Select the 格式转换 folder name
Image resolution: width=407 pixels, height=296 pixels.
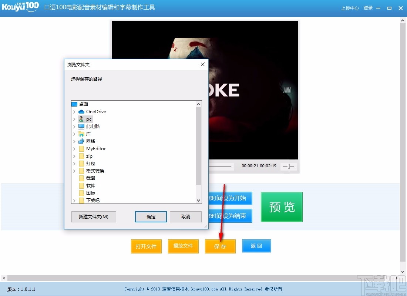coord(95,171)
